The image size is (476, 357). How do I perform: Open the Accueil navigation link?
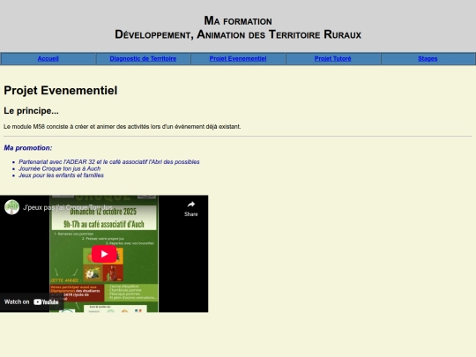click(x=48, y=58)
